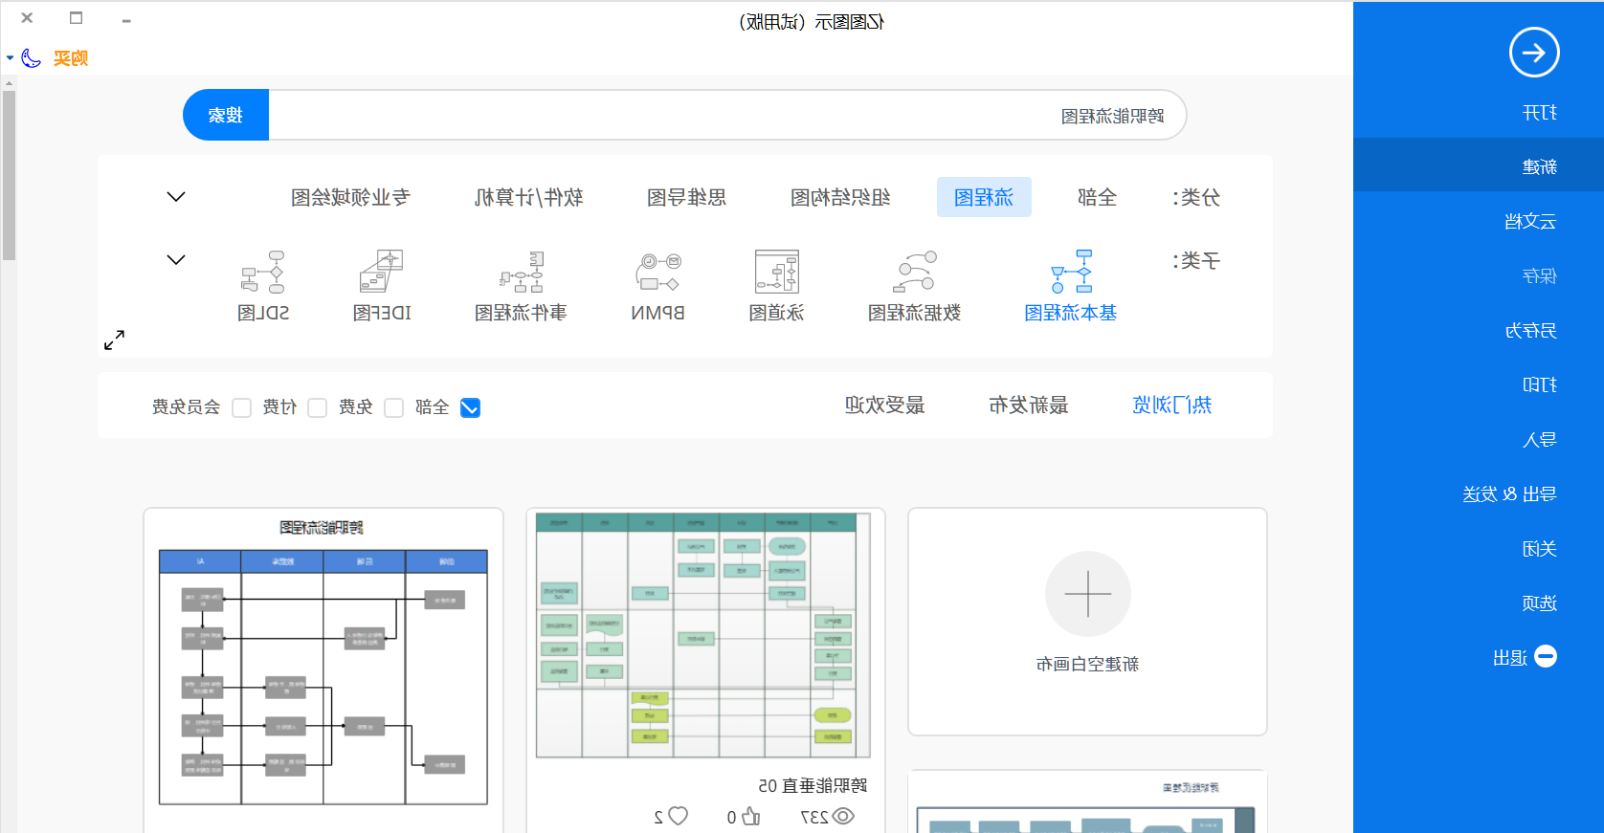Select the 组织结构图 category tab

point(840,197)
